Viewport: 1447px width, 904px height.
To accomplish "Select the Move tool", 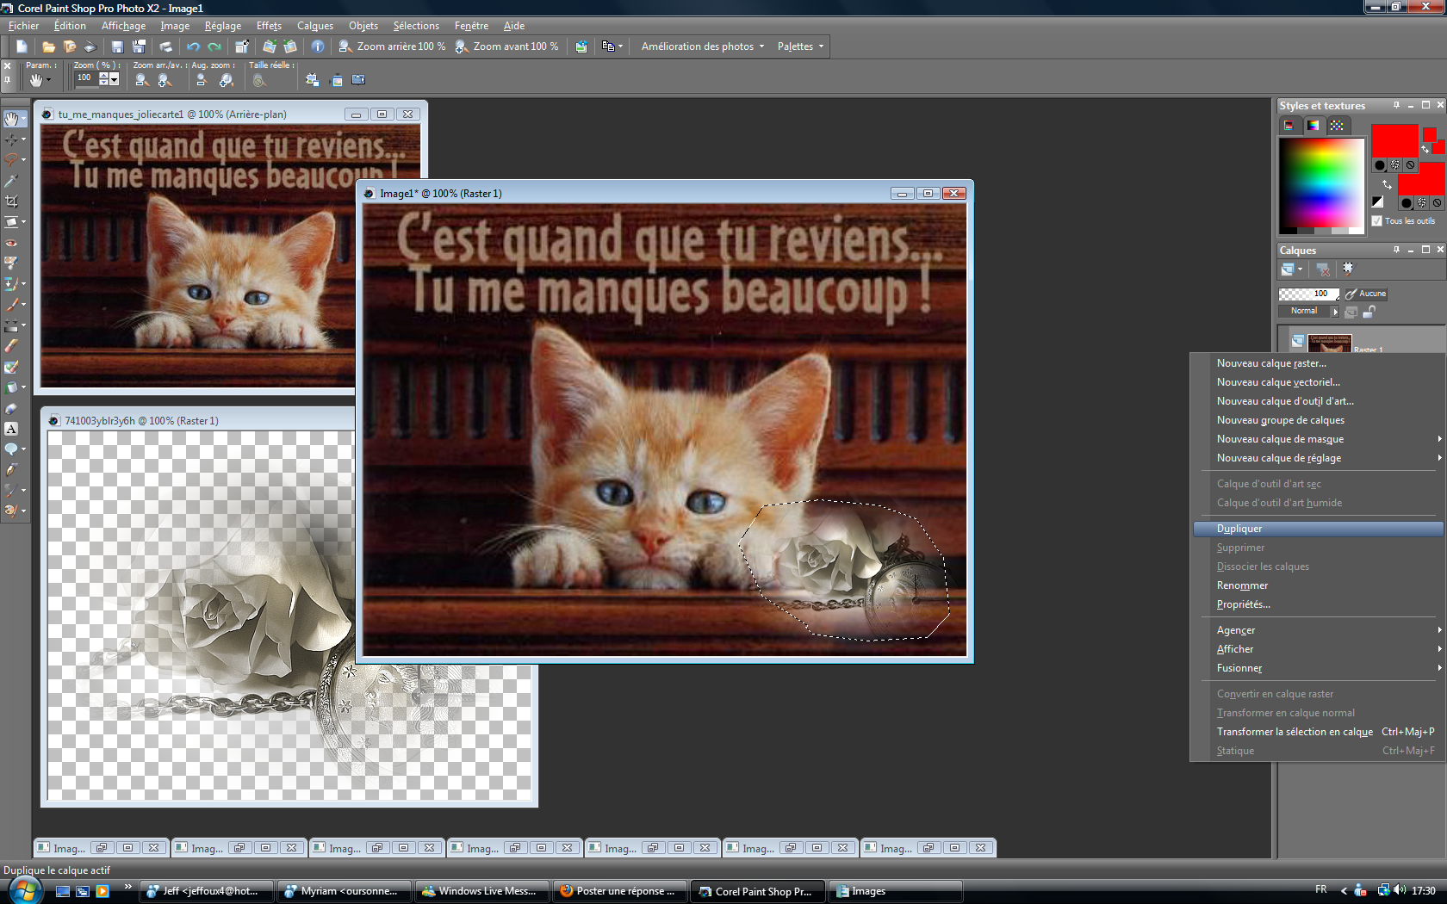I will point(11,139).
